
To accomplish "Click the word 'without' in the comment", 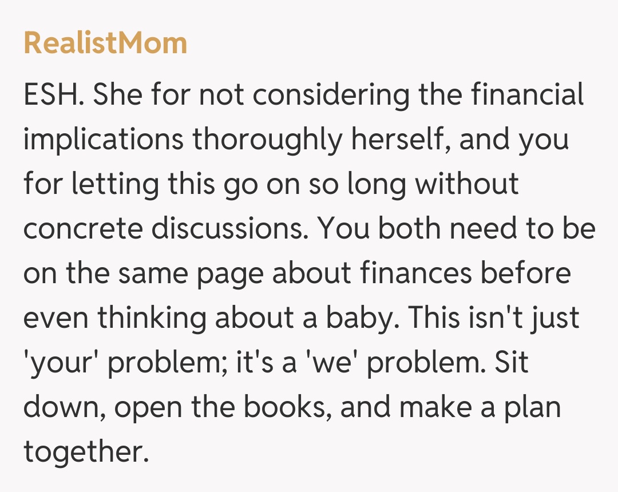I will click(x=466, y=184).
